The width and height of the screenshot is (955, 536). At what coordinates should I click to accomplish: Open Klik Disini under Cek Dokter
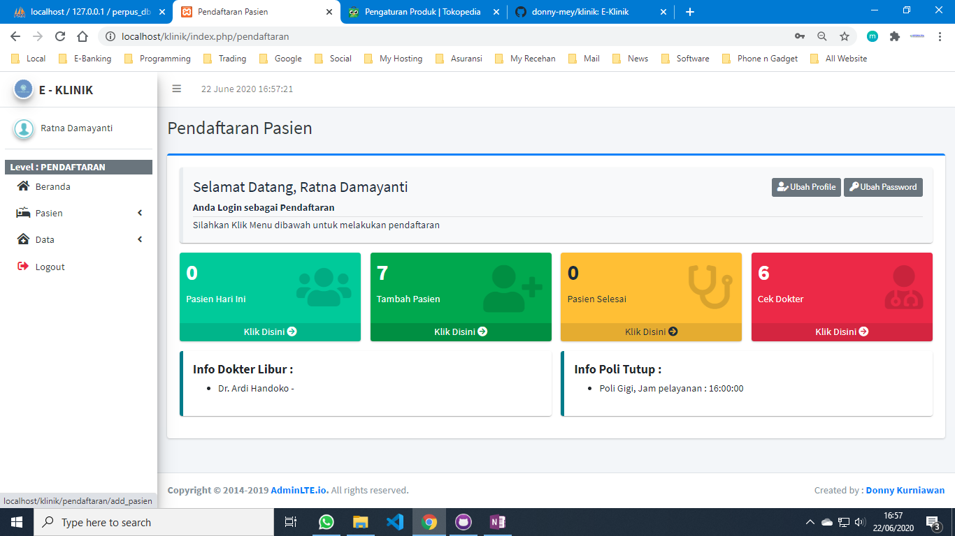coord(842,332)
